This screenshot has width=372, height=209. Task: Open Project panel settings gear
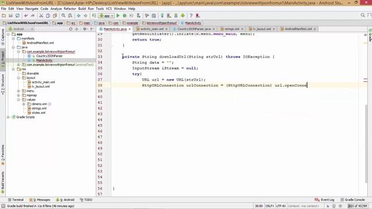tap(85, 29)
